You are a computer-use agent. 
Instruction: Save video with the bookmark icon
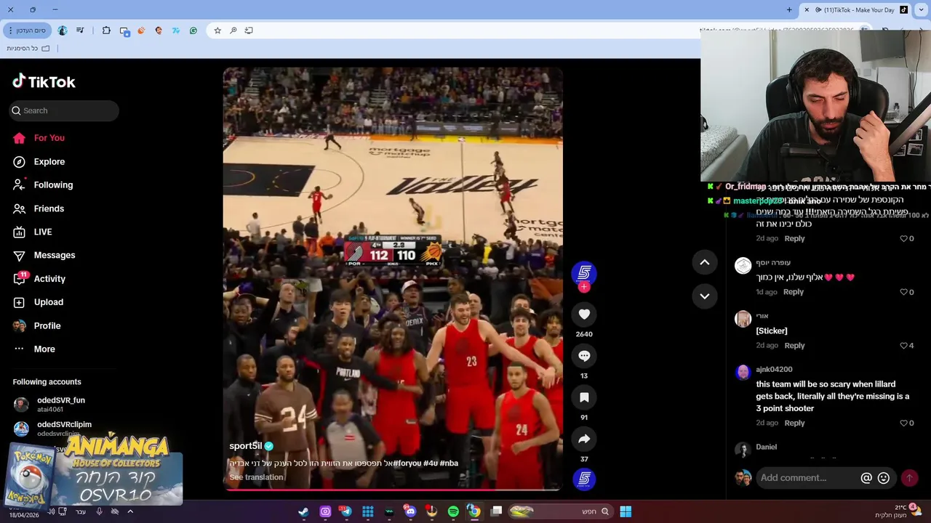tap(584, 397)
